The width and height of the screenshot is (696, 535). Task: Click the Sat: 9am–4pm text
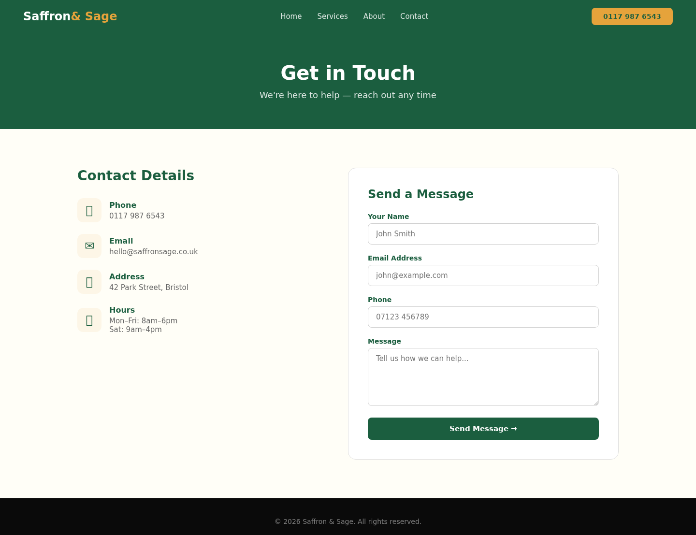(135, 330)
